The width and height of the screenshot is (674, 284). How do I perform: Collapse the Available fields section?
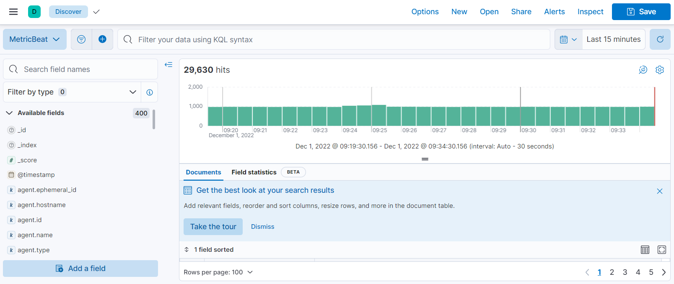(x=9, y=113)
